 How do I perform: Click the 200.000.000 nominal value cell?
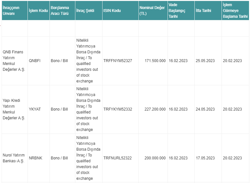click(155, 158)
